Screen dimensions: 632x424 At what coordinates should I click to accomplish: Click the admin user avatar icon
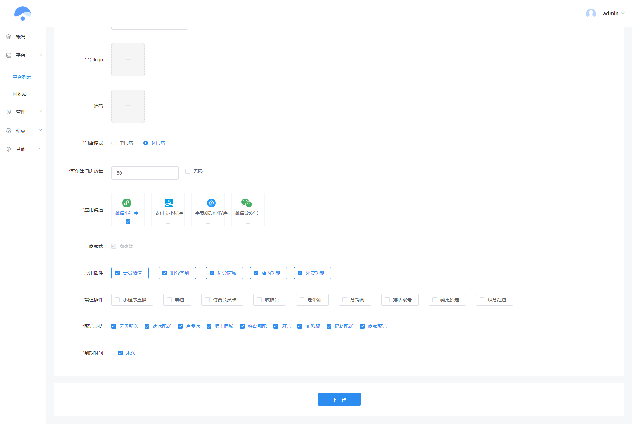point(591,13)
